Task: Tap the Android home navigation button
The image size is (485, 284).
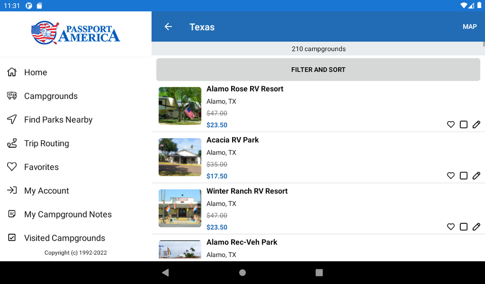Action: [x=242, y=272]
